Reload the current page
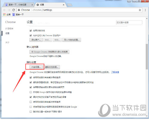Viewport: 149px width, 120px height. pyautogui.click(x=13, y=10)
